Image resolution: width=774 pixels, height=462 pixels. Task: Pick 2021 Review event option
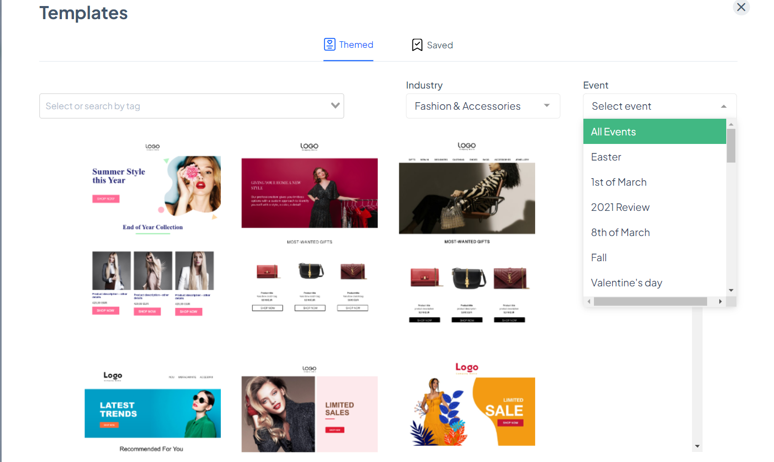[620, 207]
